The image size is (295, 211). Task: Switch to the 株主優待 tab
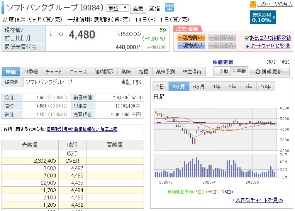192,71
